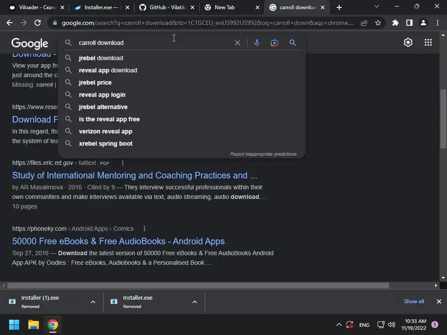Share this page from address bar
Viewport: 447px width, 335px height.
[x=364, y=23]
